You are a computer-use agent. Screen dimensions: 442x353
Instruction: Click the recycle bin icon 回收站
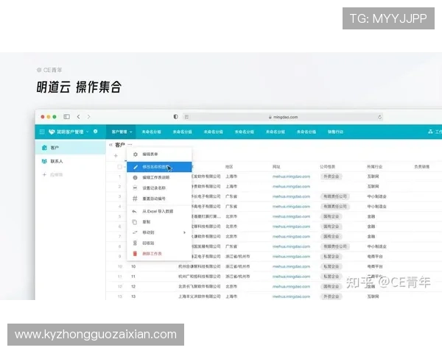click(135, 243)
